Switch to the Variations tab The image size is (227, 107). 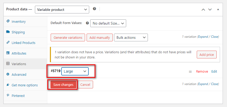[x=25, y=64]
